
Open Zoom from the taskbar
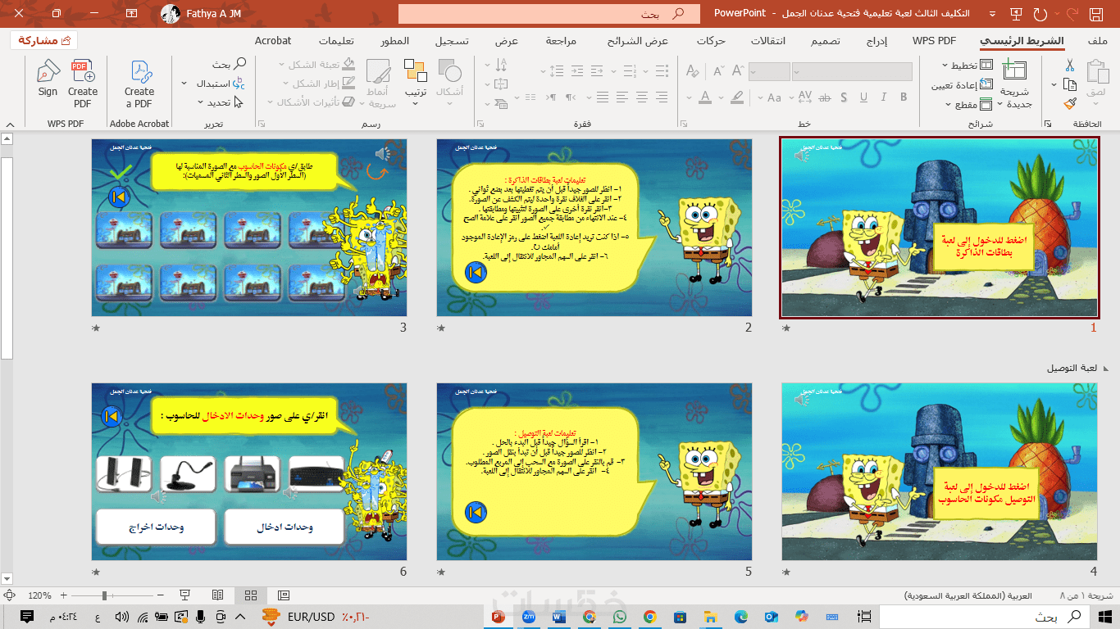coord(529,617)
